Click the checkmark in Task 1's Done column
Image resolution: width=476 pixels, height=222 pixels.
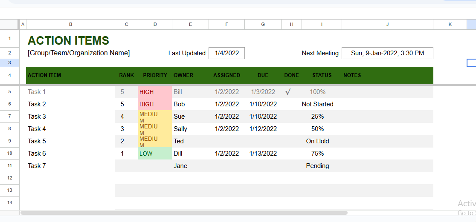(x=288, y=92)
